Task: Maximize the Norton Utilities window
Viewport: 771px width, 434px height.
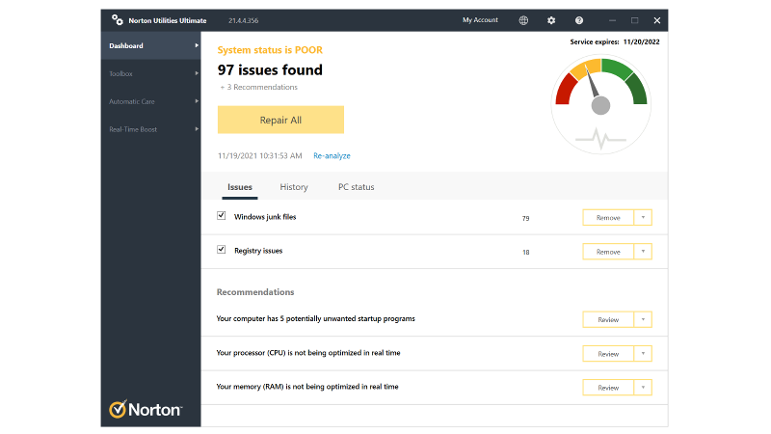Action: pos(634,20)
